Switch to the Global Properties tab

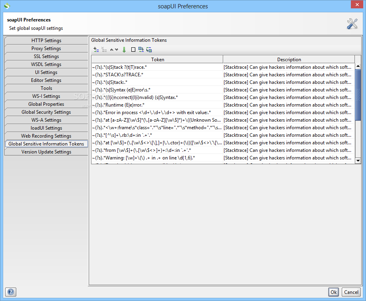[46, 104]
